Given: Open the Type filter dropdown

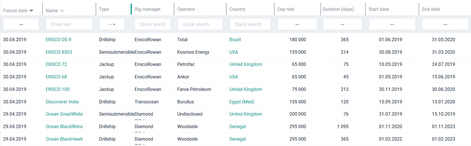Looking at the screenshot, I should click(112, 24).
